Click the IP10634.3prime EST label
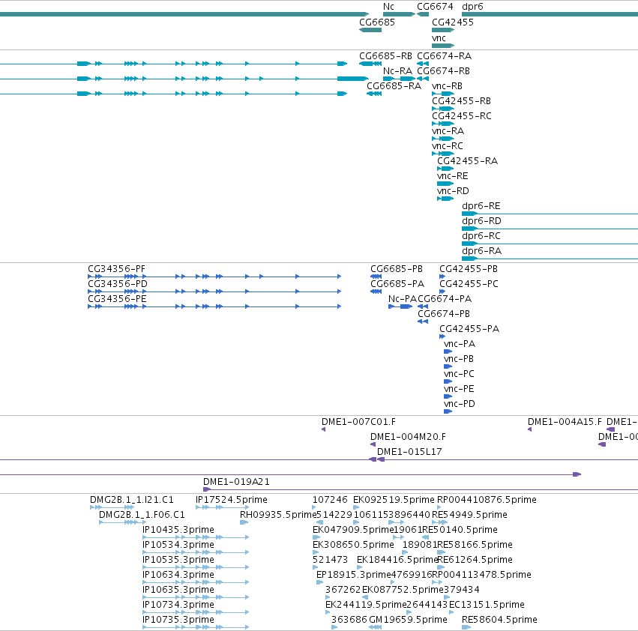Image resolution: width=638 pixels, height=631 pixels. (x=178, y=575)
